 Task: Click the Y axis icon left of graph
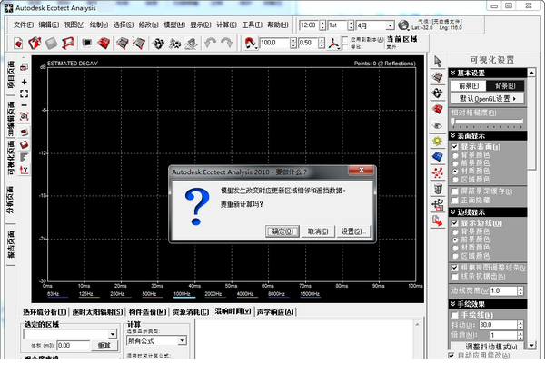[x=24, y=170]
